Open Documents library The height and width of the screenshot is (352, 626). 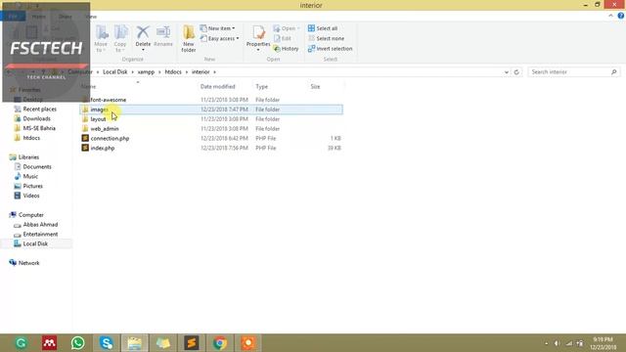(37, 167)
